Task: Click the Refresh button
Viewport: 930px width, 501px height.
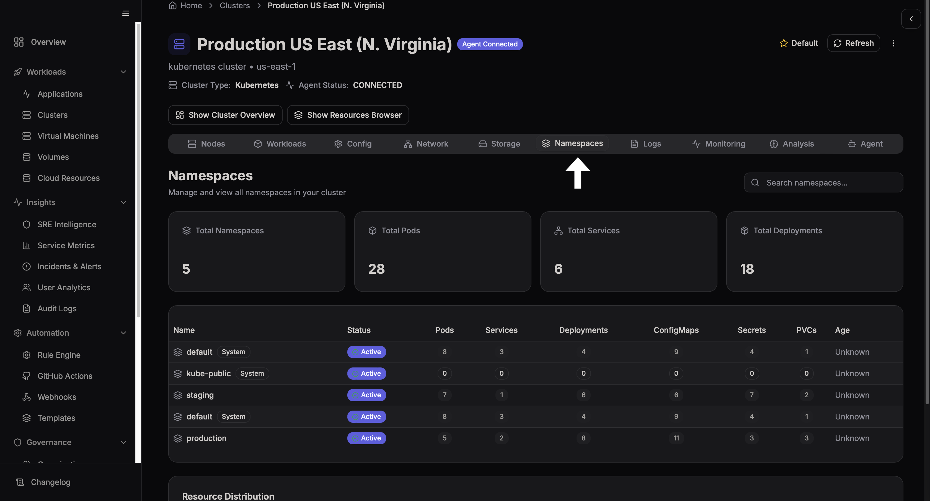Action: (x=853, y=43)
